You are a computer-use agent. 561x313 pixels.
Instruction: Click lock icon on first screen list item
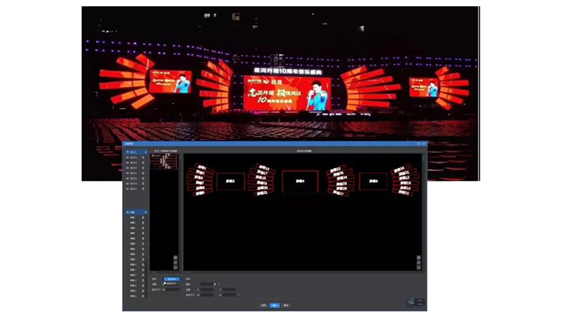coord(143,217)
